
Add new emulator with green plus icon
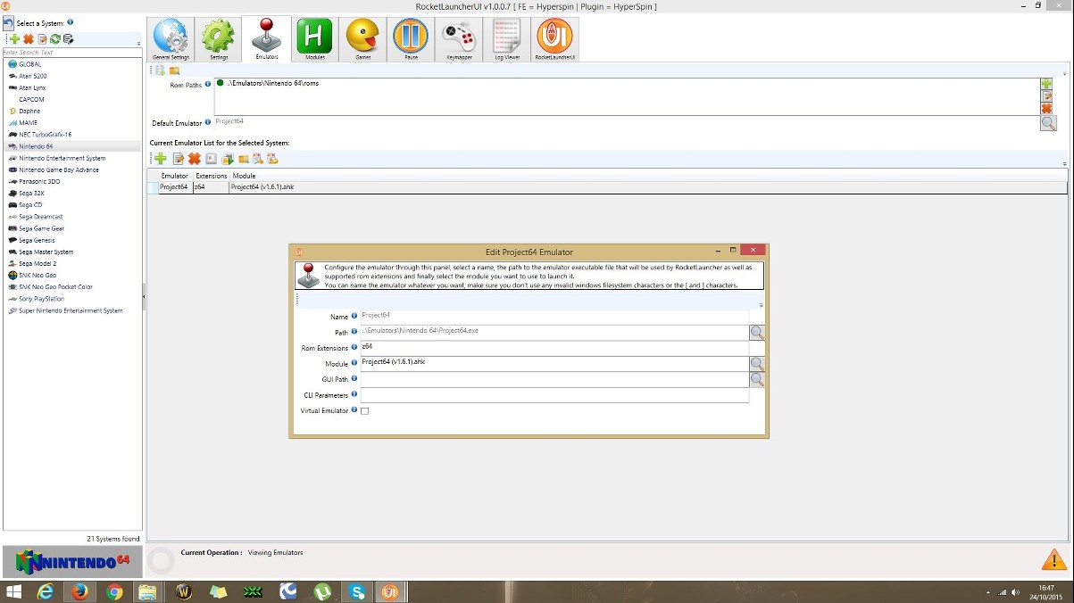point(161,159)
